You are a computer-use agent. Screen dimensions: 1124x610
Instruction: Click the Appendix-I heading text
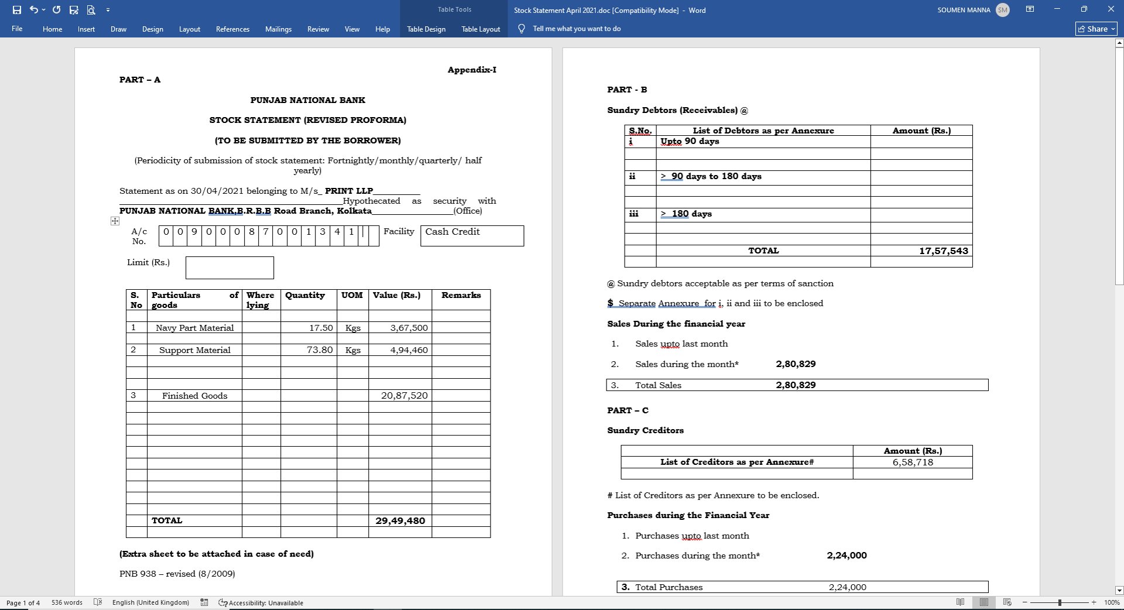(x=472, y=70)
